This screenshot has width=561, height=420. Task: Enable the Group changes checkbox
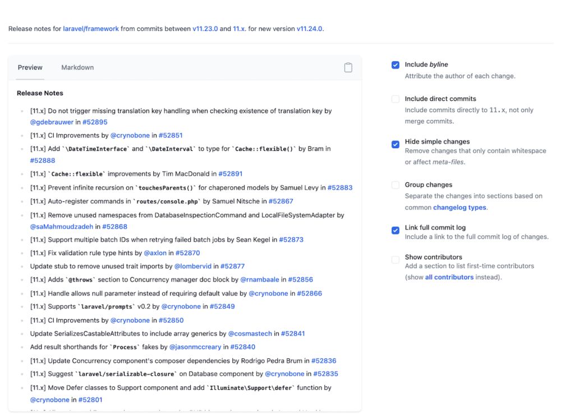pos(395,185)
